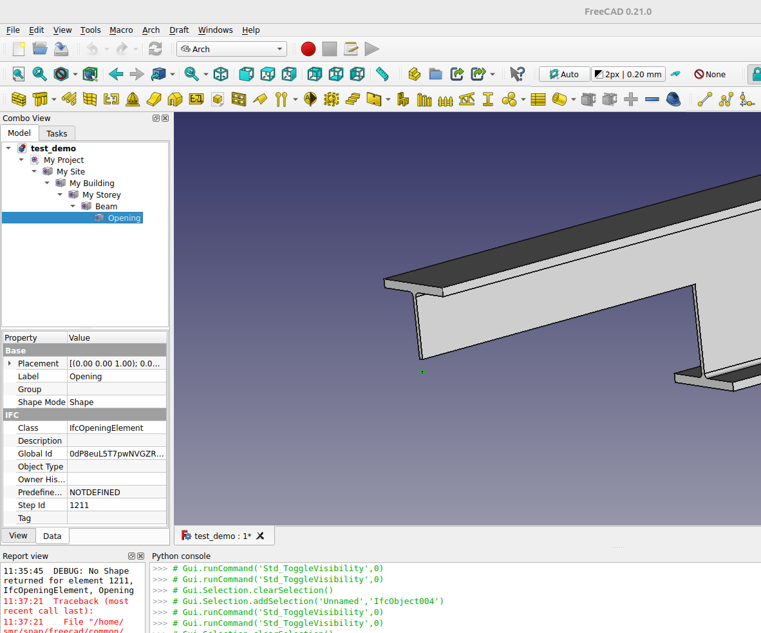The width and height of the screenshot is (761, 633).
Task: Execute the macro with the play icon
Action: pyautogui.click(x=371, y=49)
